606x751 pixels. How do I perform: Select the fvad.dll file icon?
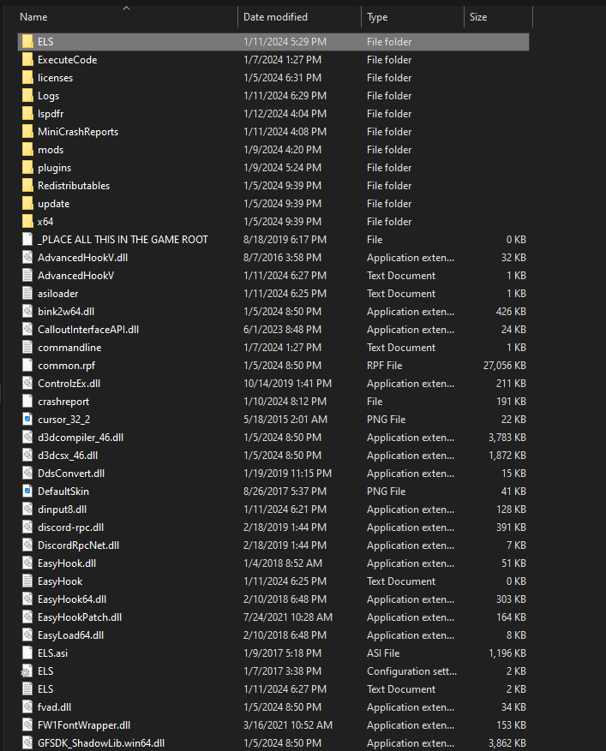click(27, 707)
